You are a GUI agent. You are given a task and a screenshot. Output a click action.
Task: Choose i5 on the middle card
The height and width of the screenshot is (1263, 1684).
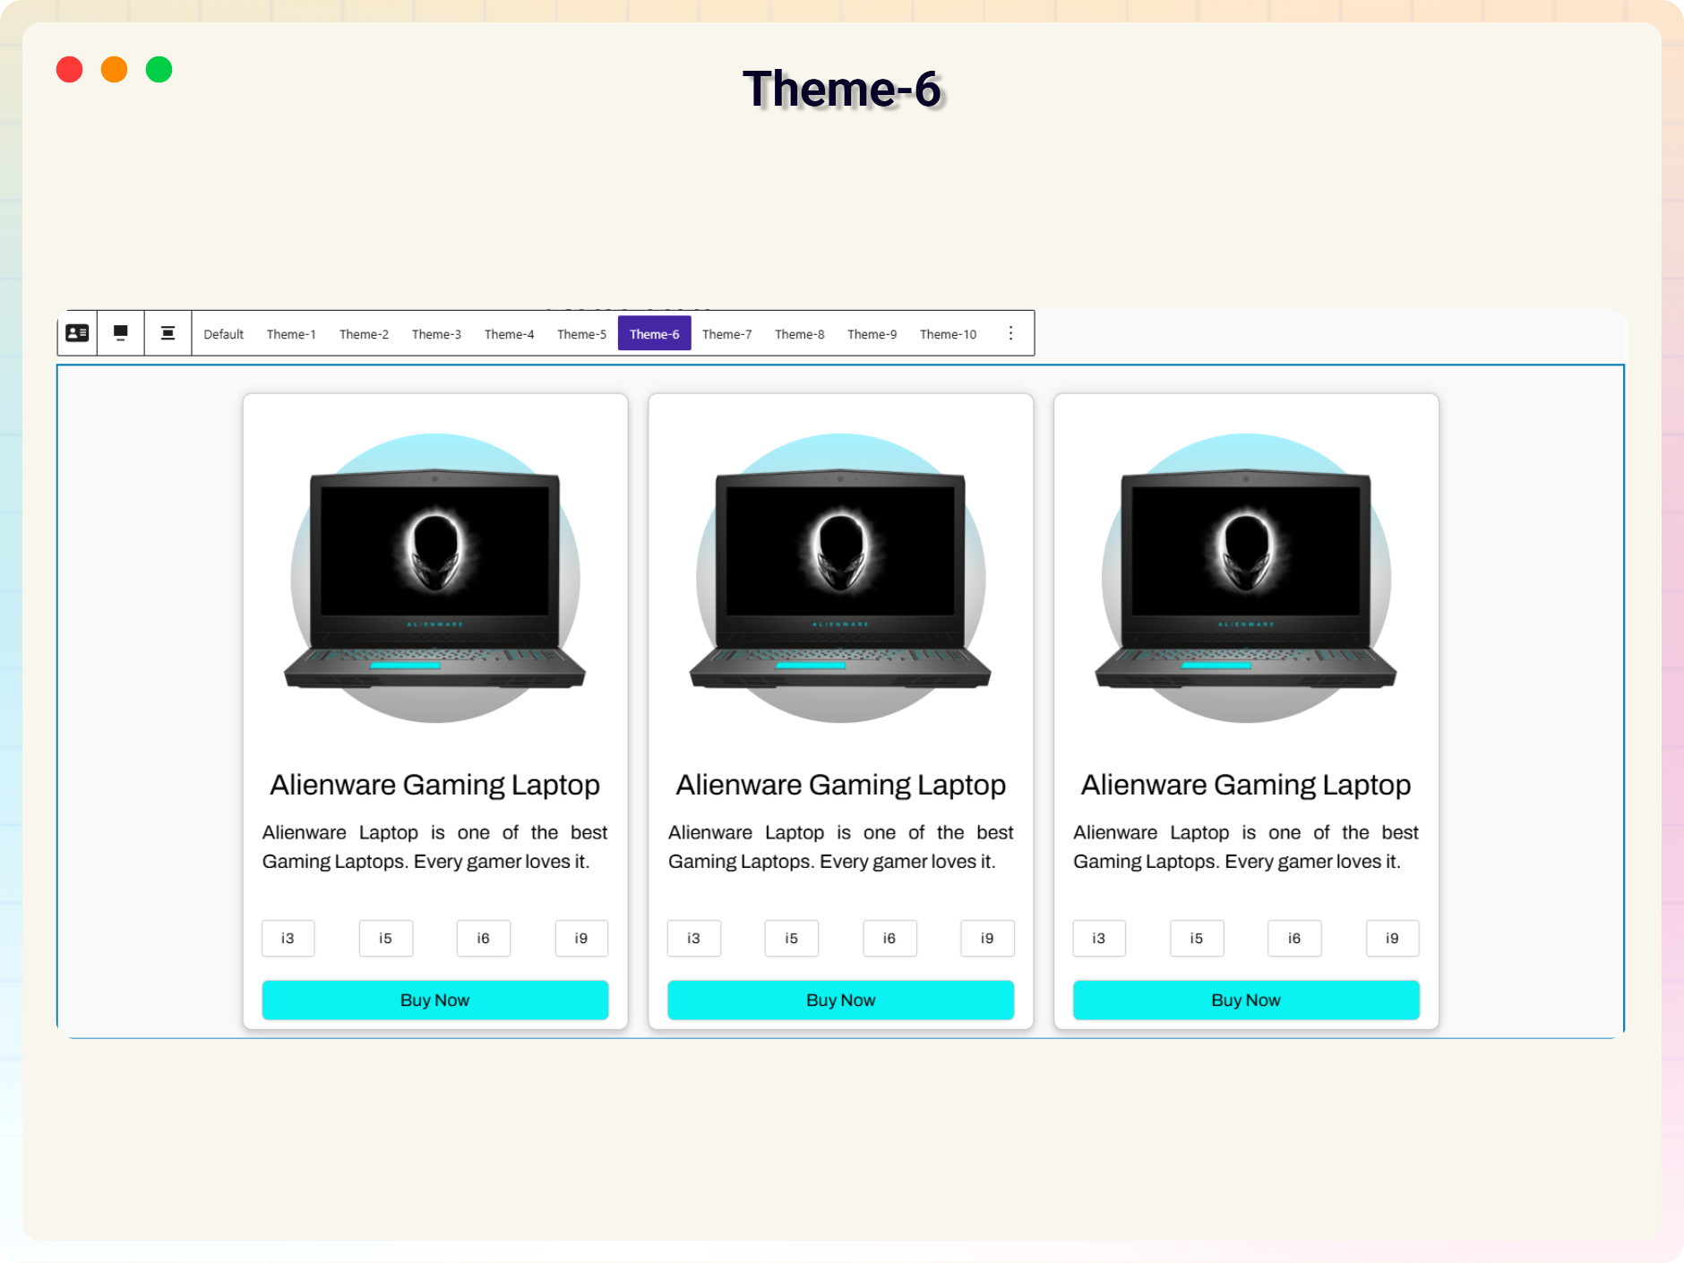(x=792, y=938)
